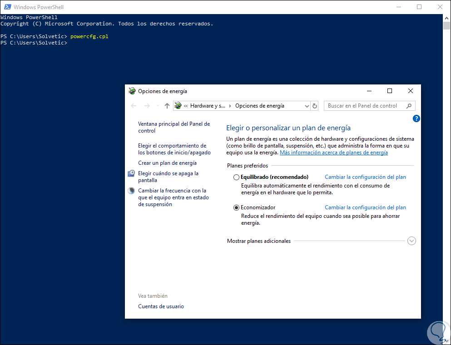Click the powercfg.cpl command text in PowerShell
This screenshot has width=451, height=345.
(x=89, y=36)
